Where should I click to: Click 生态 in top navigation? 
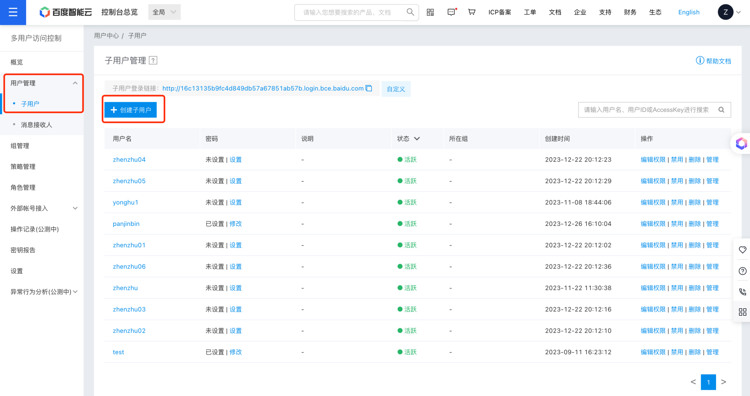click(655, 12)
